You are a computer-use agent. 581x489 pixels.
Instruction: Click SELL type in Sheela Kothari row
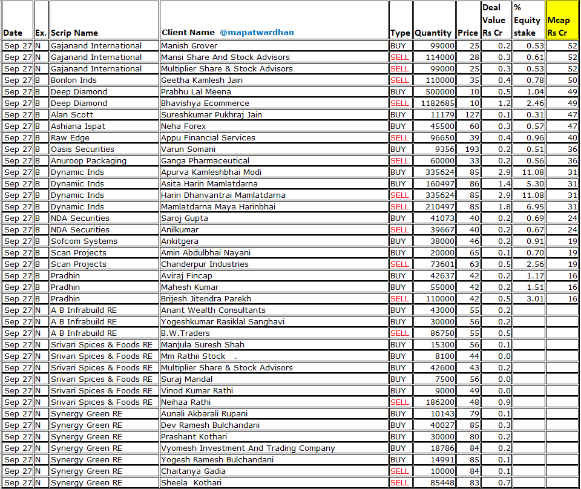(x=401, y=482)
